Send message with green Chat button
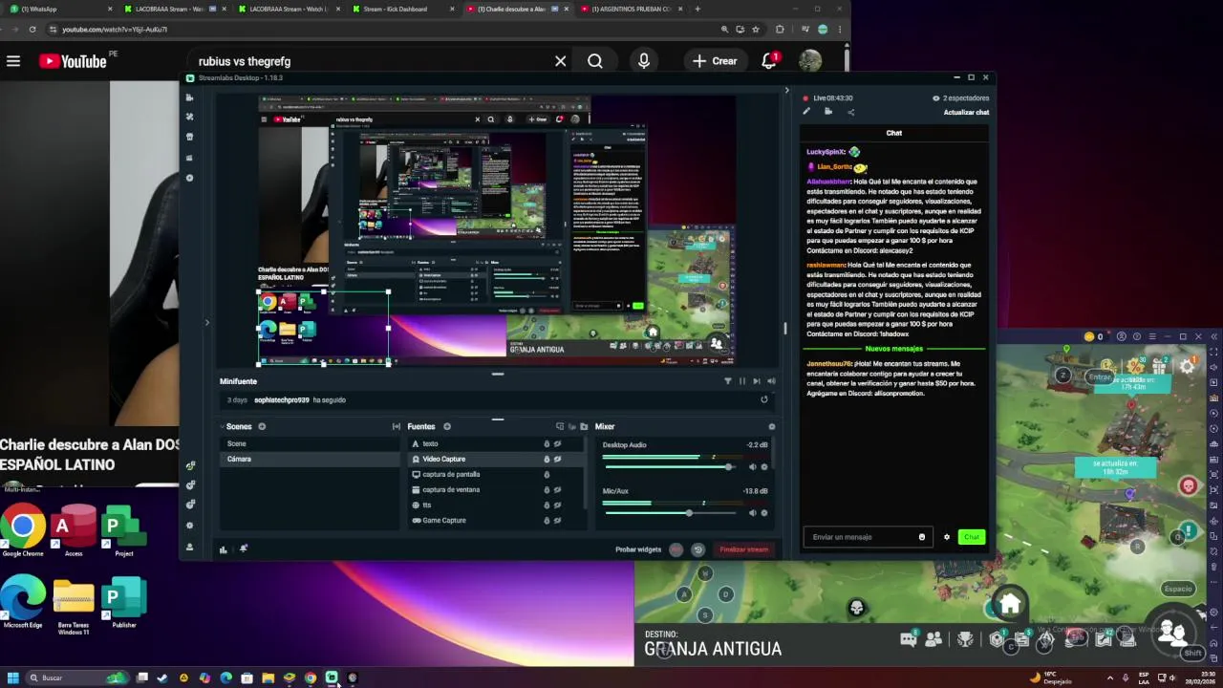 click(972, 537)
